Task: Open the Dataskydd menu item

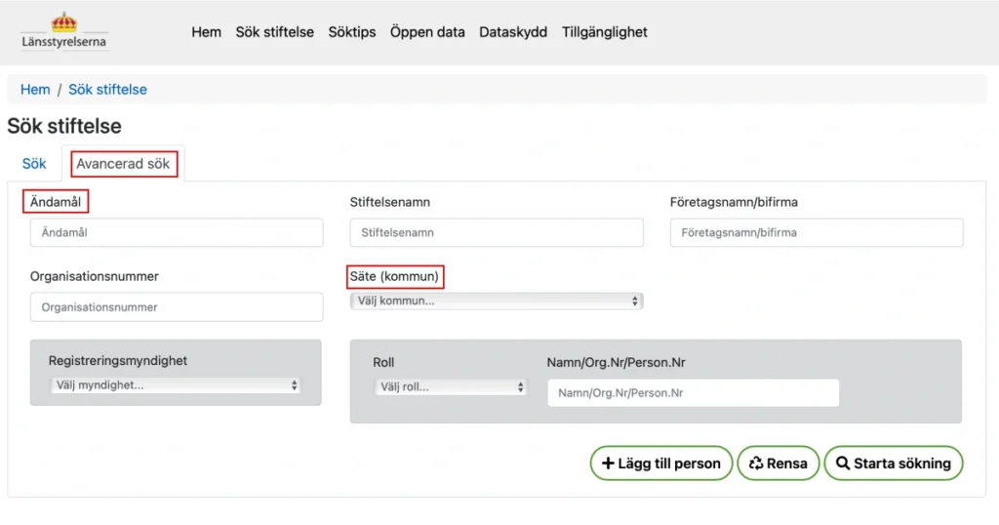Action: (x=513, y=32)
